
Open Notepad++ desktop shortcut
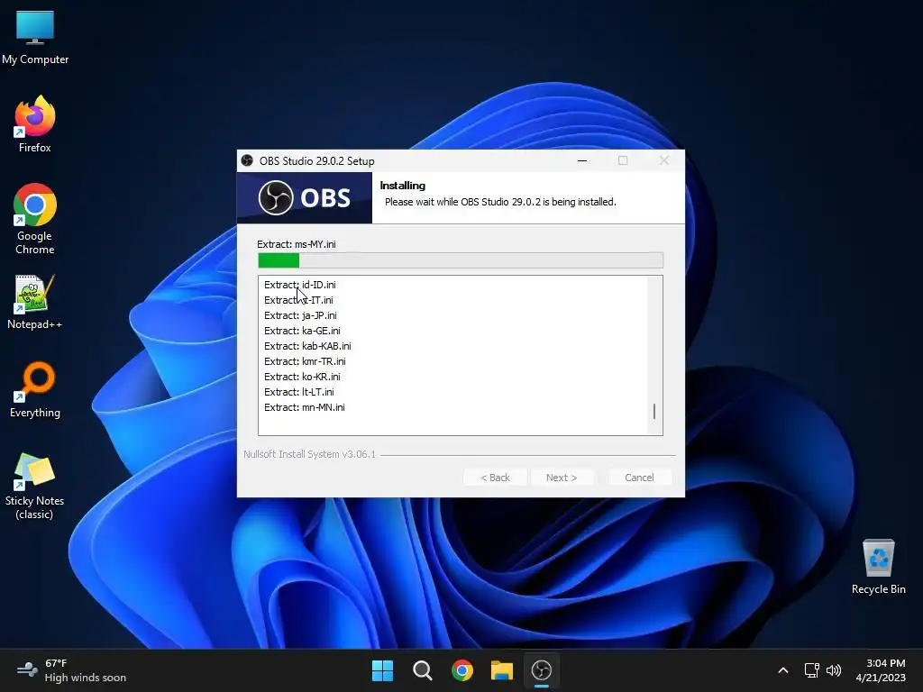pyautogui.click(x=35, y=302)
